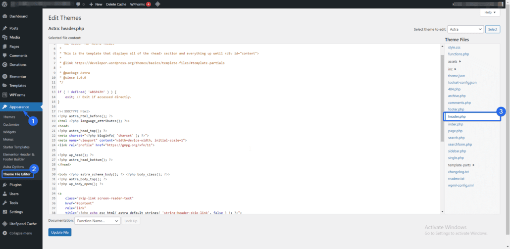Viewport: 510px width, 249px height.
Task: Click the Look Up button
Action: pos(131,221)
